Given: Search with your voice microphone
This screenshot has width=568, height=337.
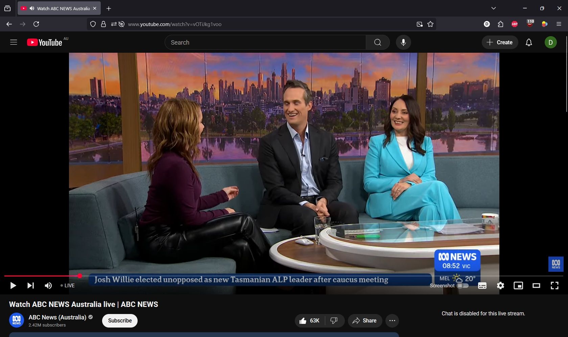Looking at the screenshot, I should click(x=403, y=43).
